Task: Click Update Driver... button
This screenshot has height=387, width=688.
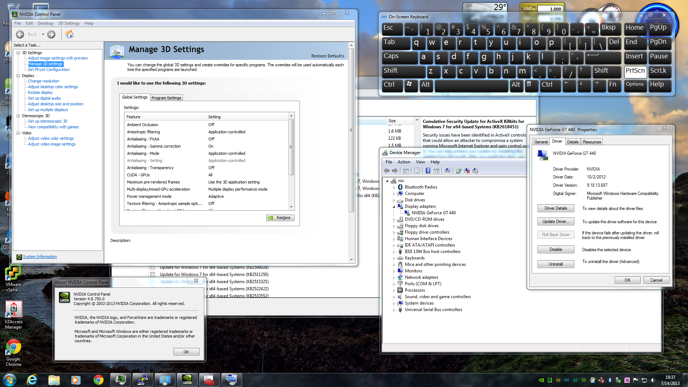Action: pyautogui.click(x=556, y=222)
